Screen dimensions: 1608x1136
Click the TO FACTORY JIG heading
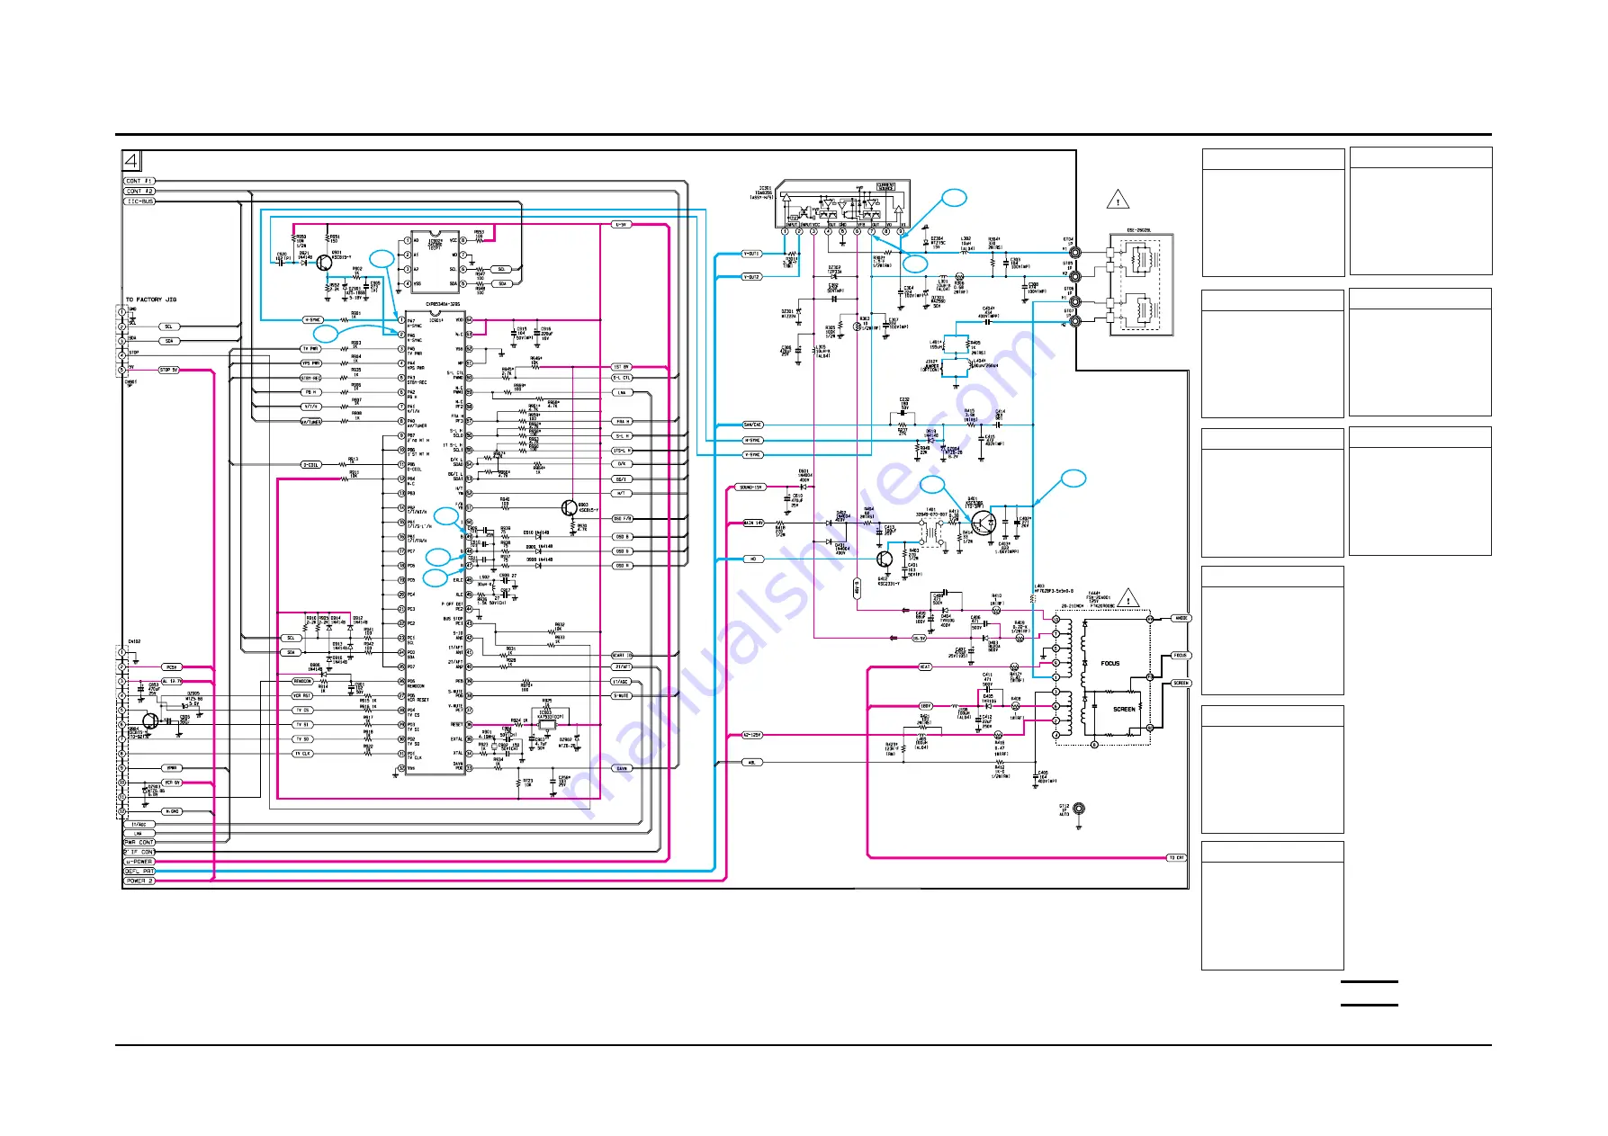click(150, 300)
